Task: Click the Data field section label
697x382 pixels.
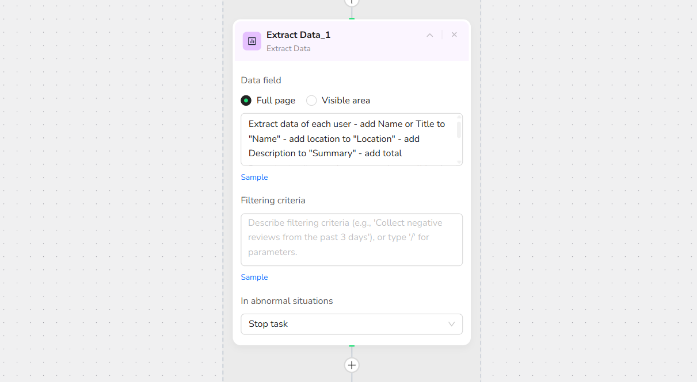Action: (x=261, y=80)
